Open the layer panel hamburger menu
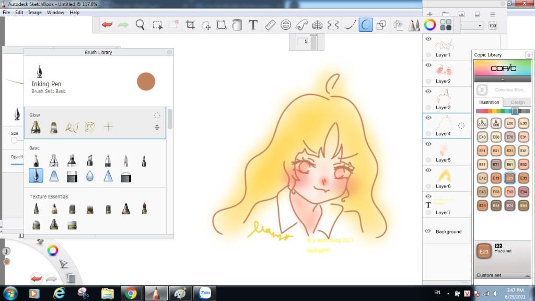Image resolution: width=535 pixels, height=301 pixels. pyautogui.click(x=493, y=14)
